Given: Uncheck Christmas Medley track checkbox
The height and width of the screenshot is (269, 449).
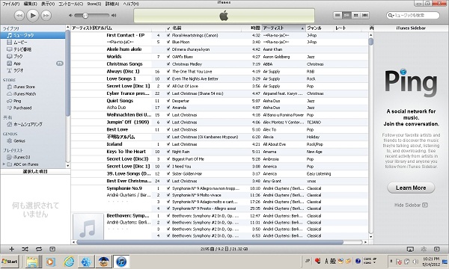Looking at the screenshot, I should pyautogui.click(x=168, y=64).
